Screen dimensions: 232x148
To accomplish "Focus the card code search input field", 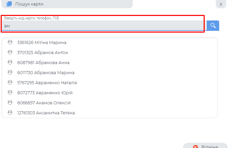I will coord(103,26).
